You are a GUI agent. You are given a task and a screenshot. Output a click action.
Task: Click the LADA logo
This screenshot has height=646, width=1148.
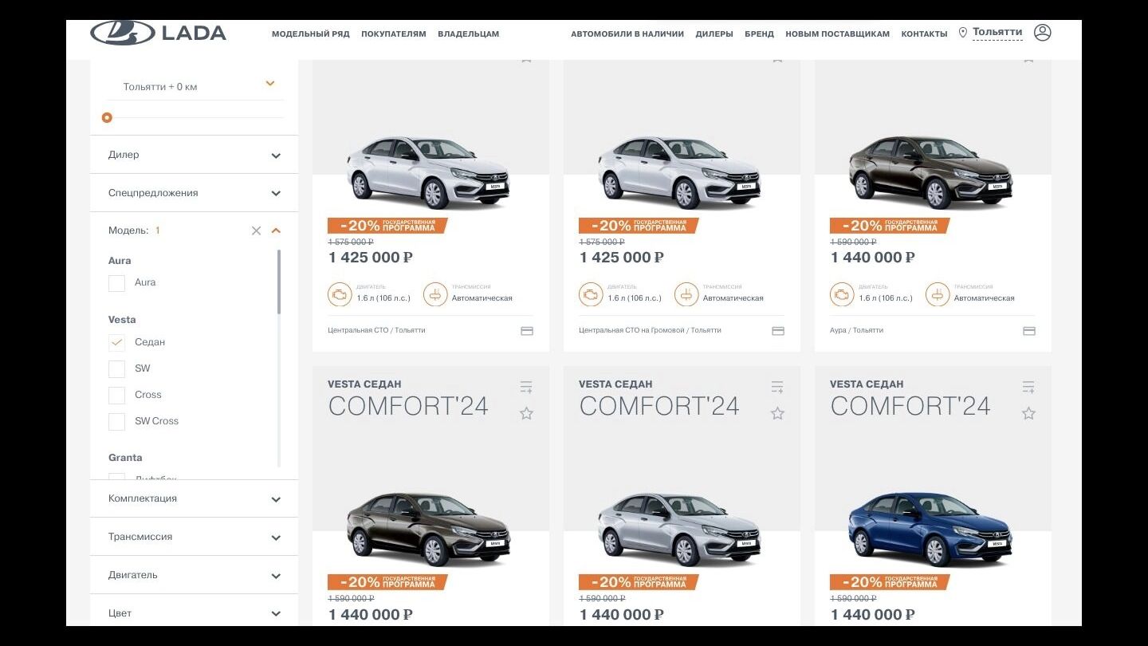pyautogui.click(x=158, y=33)
